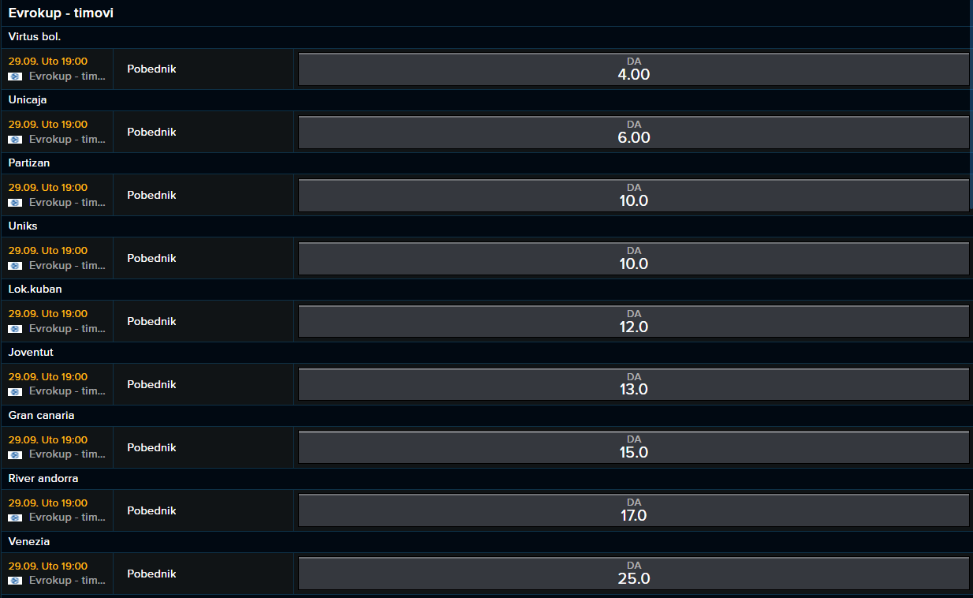This screenshot has height=598, width=973.
Task: Select River andorra odds 17.0
Action: [634, 510]
